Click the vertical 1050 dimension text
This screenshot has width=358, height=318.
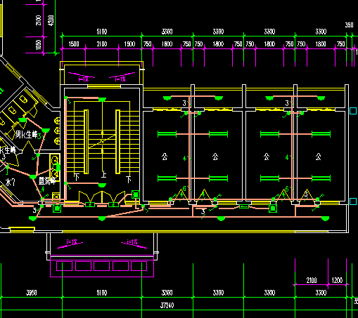38,44
